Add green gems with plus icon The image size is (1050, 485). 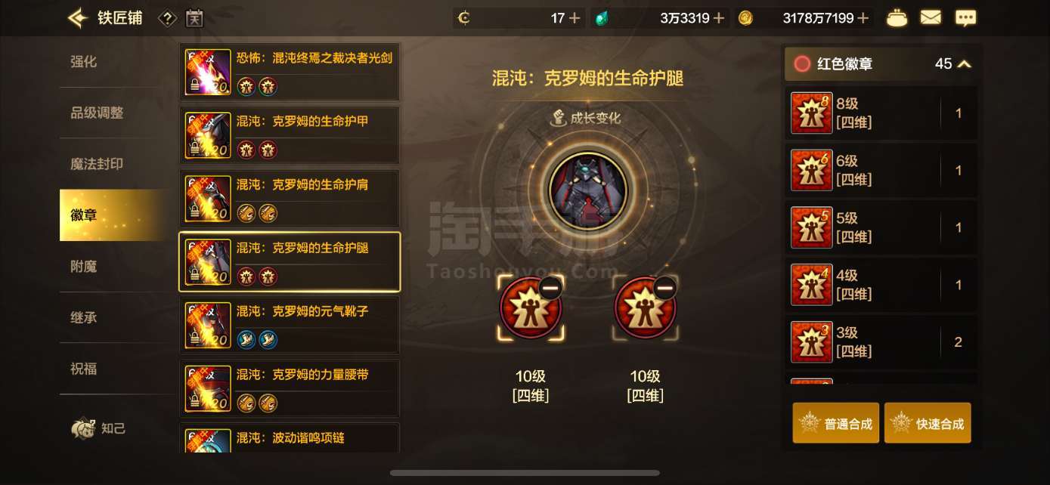(x=719, y=18)
